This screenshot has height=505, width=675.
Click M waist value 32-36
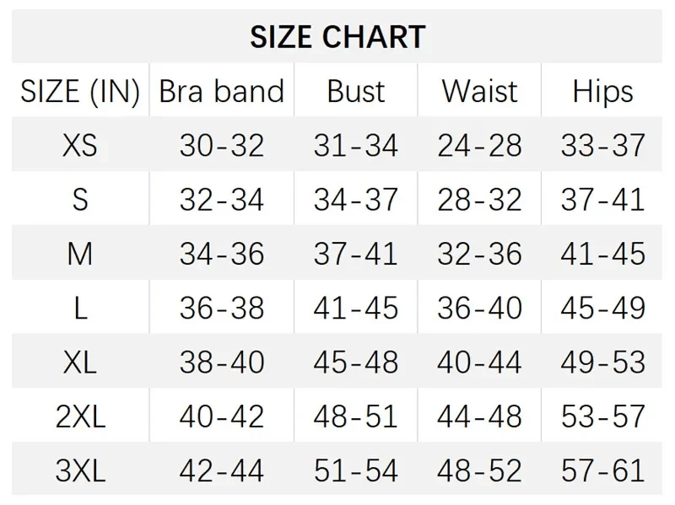pyautogui.click(x=479, y=254)
